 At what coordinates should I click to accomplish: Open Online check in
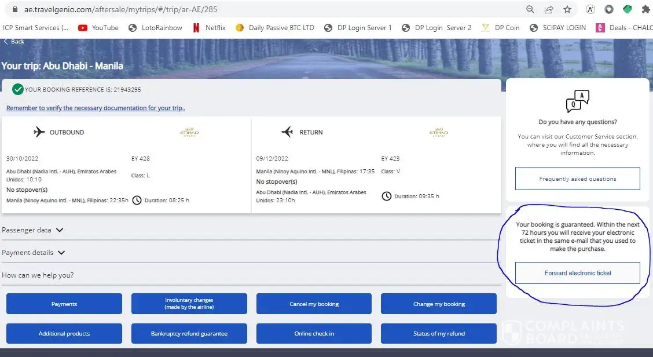coord(314,333)
